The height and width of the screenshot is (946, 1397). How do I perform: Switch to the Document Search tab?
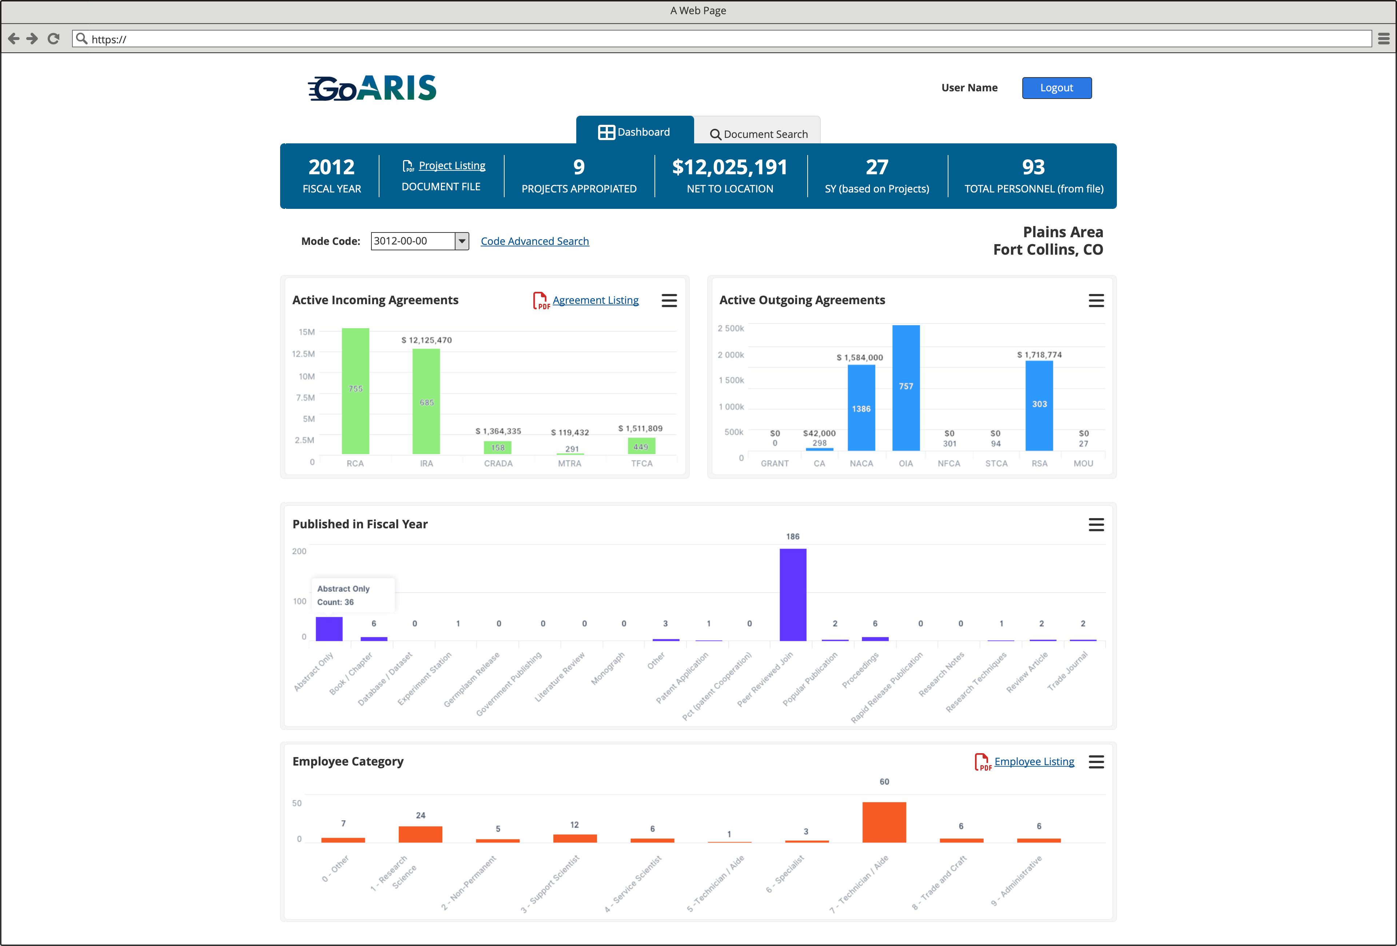click(x=759, y=134)
